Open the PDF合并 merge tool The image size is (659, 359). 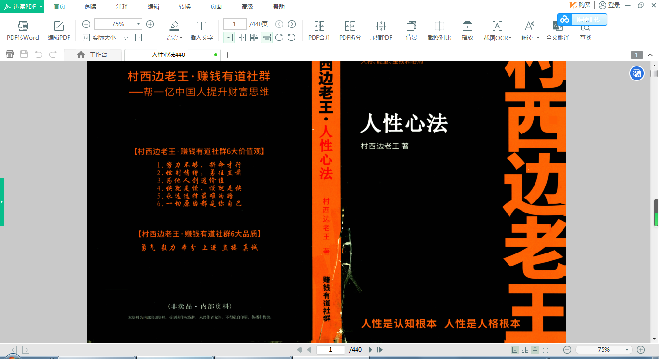tap(319, 31)
